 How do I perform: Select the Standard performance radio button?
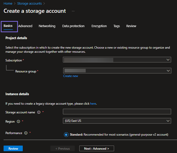point(66,135)
